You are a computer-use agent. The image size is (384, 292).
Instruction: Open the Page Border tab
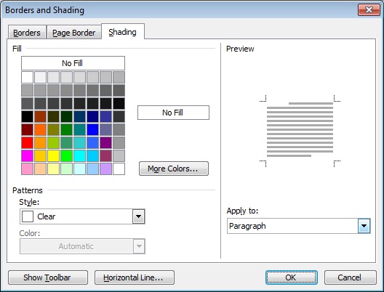74,32
